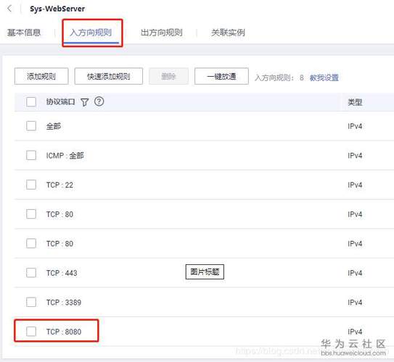Image resolution: width=394 pixels, height=362 pixels.
Task: Check the TCP : 443 rule checkbox
Action: click(31, 272)
